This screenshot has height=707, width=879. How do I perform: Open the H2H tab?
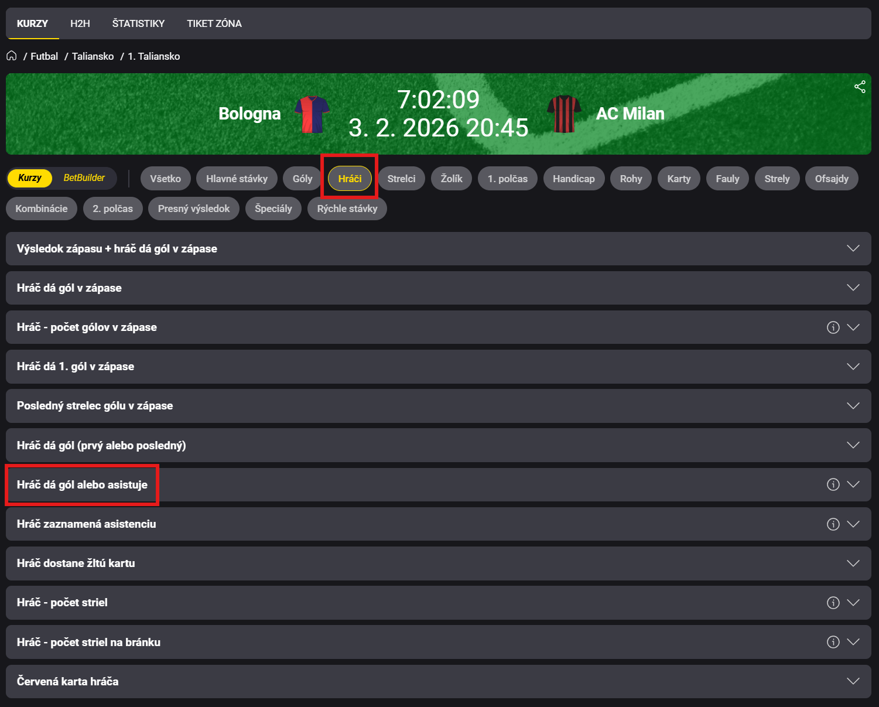[x=80, y=23]
